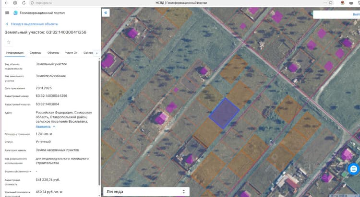Expand the address chevron next to Развернуть
Viewport: 360px width, 197px height.
click(x=54, y=127)
